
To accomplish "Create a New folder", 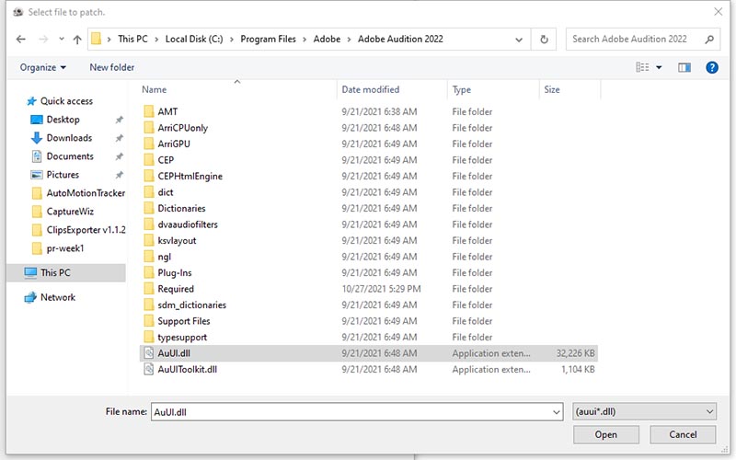I will click(x=111, y=67).
